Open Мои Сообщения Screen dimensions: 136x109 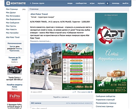(x=13, y=23)
